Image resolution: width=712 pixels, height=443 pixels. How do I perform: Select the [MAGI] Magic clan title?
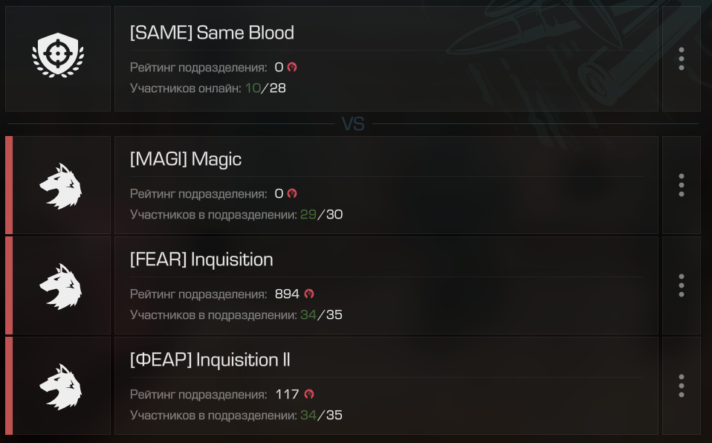click(186, 160)
